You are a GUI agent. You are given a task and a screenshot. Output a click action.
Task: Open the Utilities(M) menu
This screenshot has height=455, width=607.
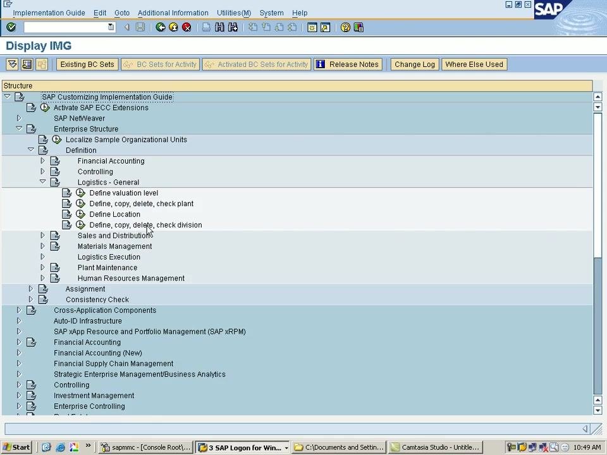click(234, 13)
